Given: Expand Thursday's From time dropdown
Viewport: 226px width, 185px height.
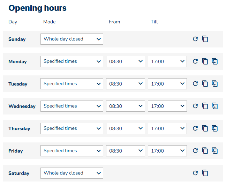Looking at the screenshot, I should tap(126, 128).
